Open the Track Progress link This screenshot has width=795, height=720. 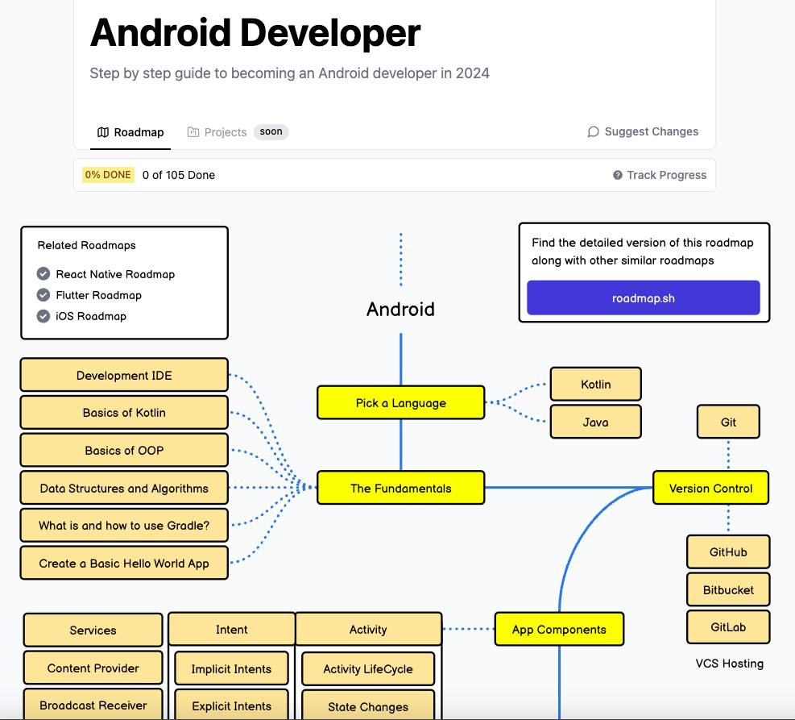660,175
